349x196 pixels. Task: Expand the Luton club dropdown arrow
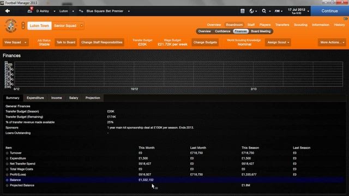(x=73, y=11)
